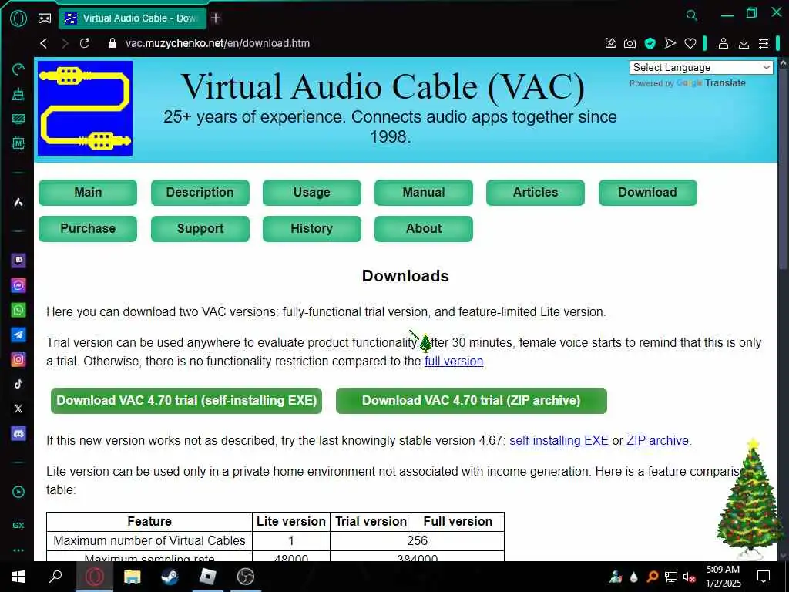This screenshot has height=592, width=789.
Task: Open X (Twitter) in the sidebar
Action: pyautogui.click(x=18, y=409)
